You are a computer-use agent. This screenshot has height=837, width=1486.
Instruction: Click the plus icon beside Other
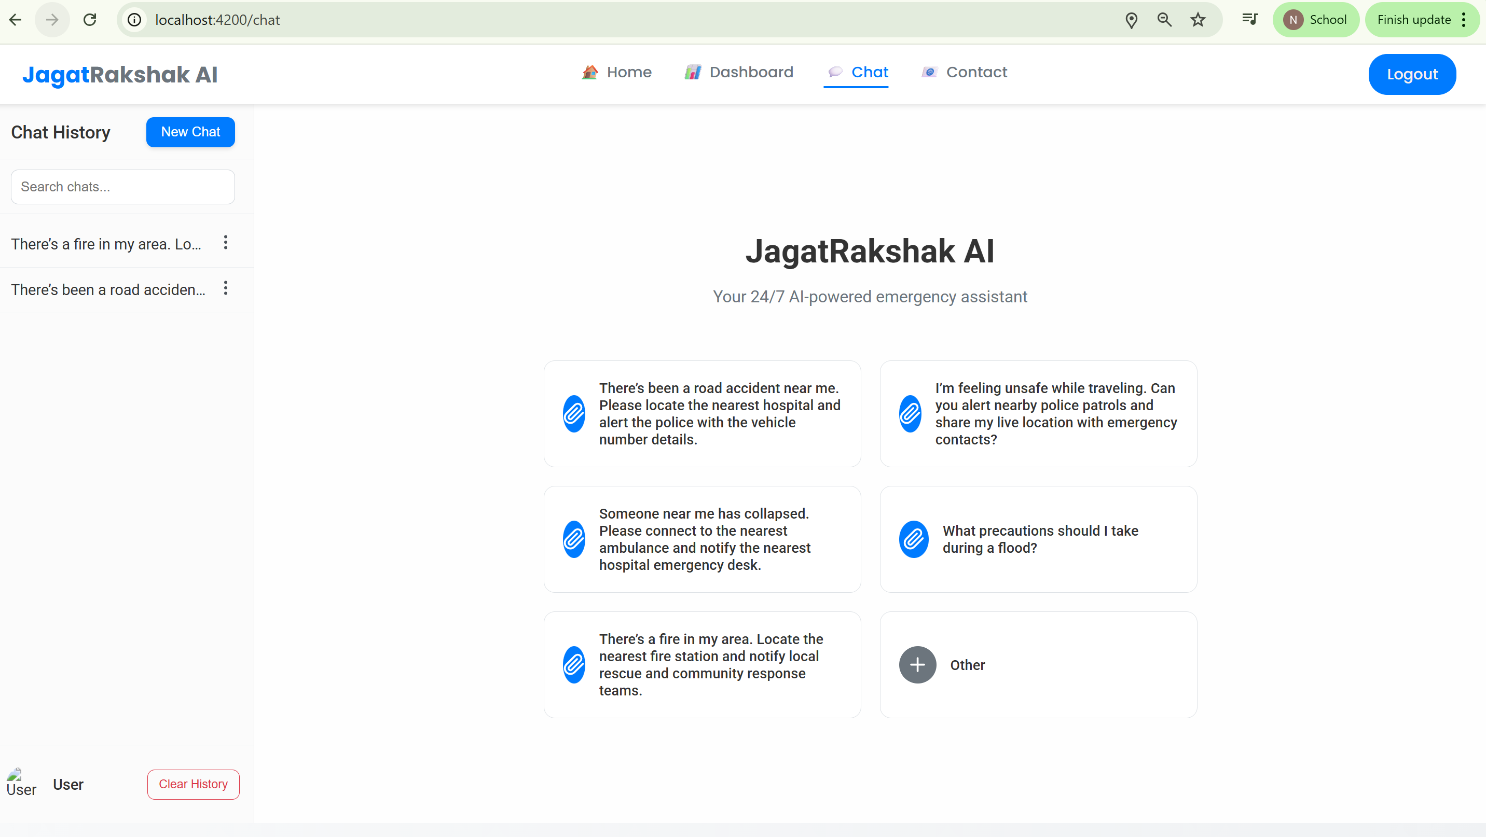[x=917, y=665]
